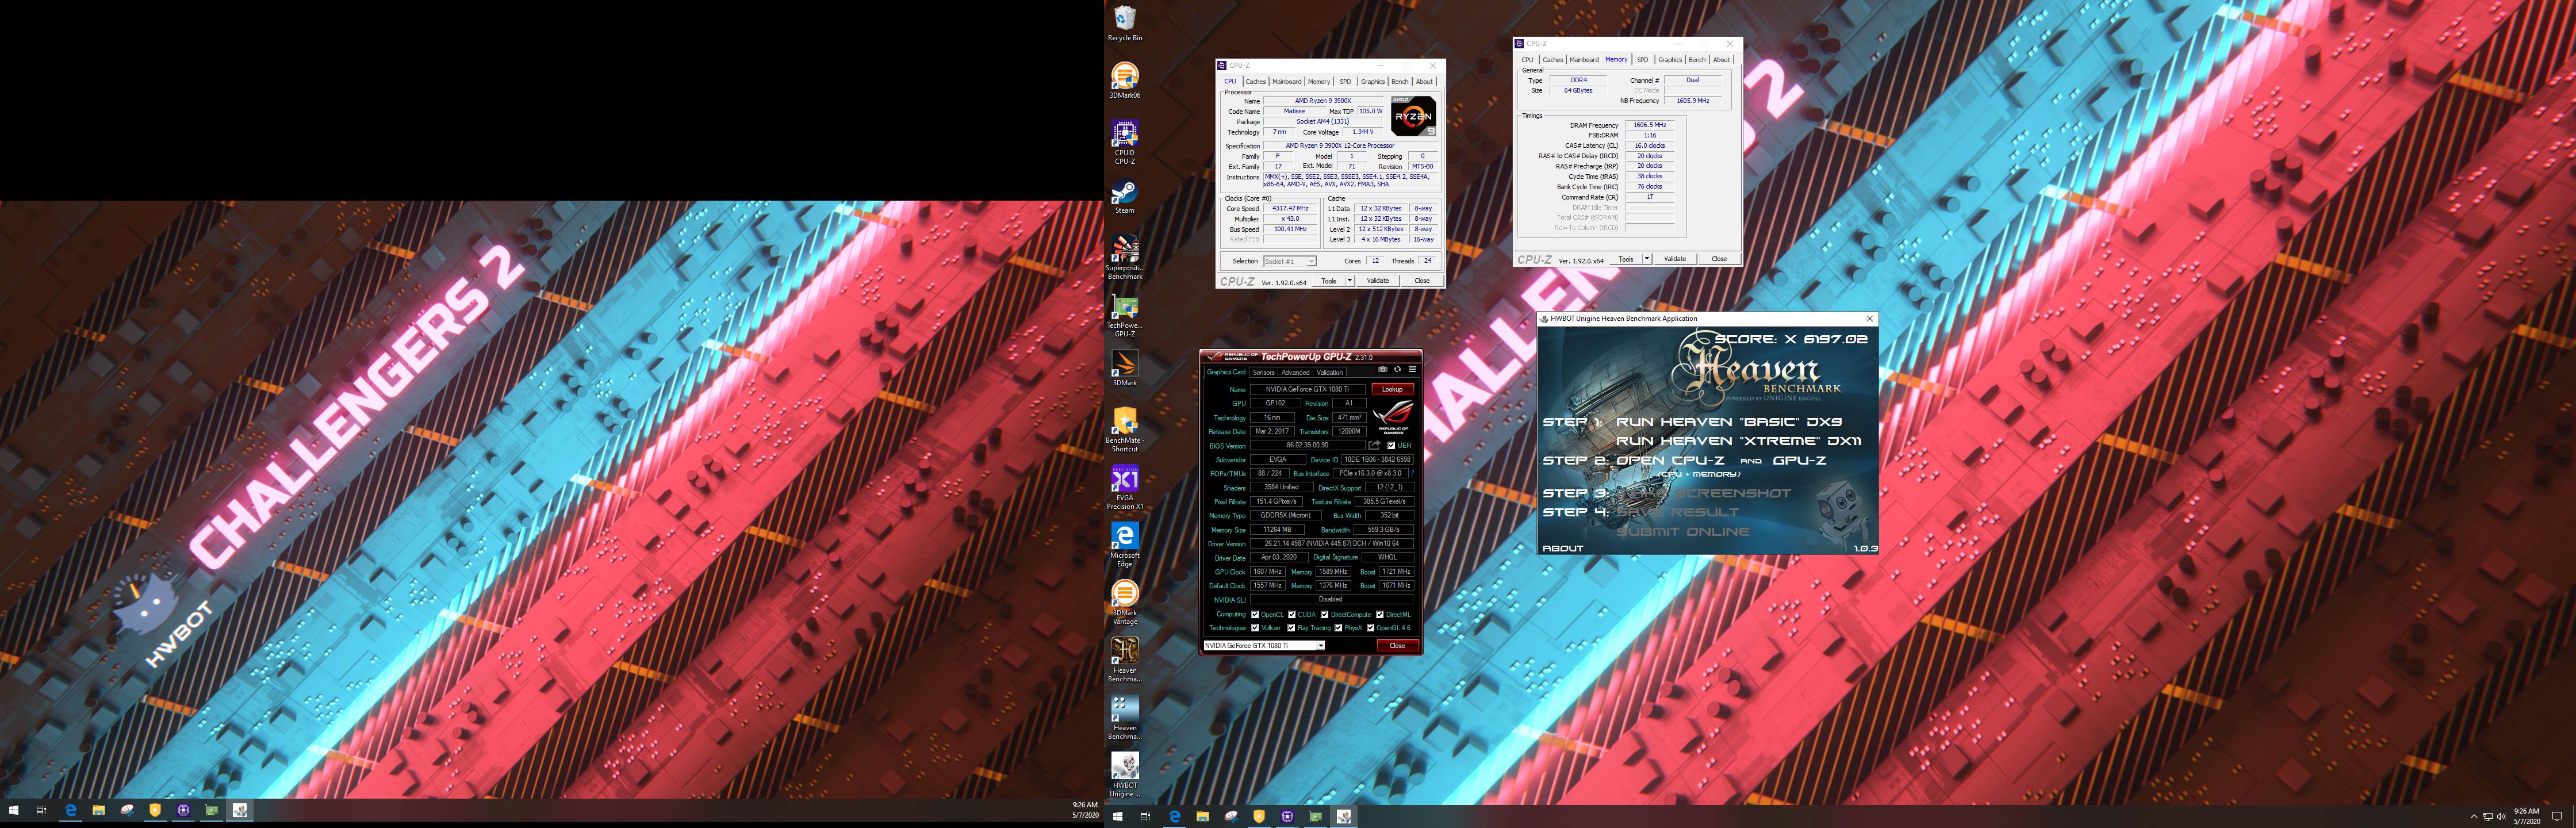
Task: Launch 3DMark06 from the desktop
Action: (1124, 81)
